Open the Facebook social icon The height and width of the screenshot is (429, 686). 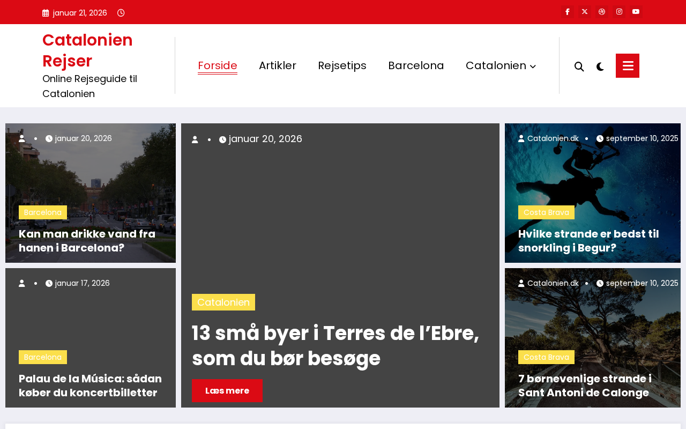568,12
